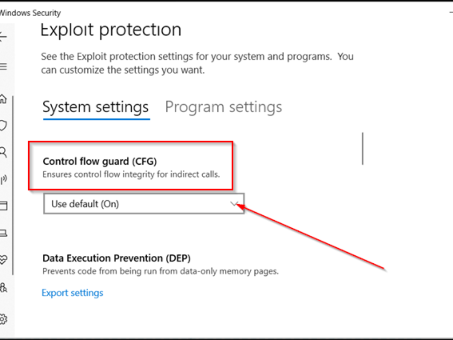Screen dimensions: 453x340
Task: Open the hamburger navigation menu
Action: coord(3,67)
